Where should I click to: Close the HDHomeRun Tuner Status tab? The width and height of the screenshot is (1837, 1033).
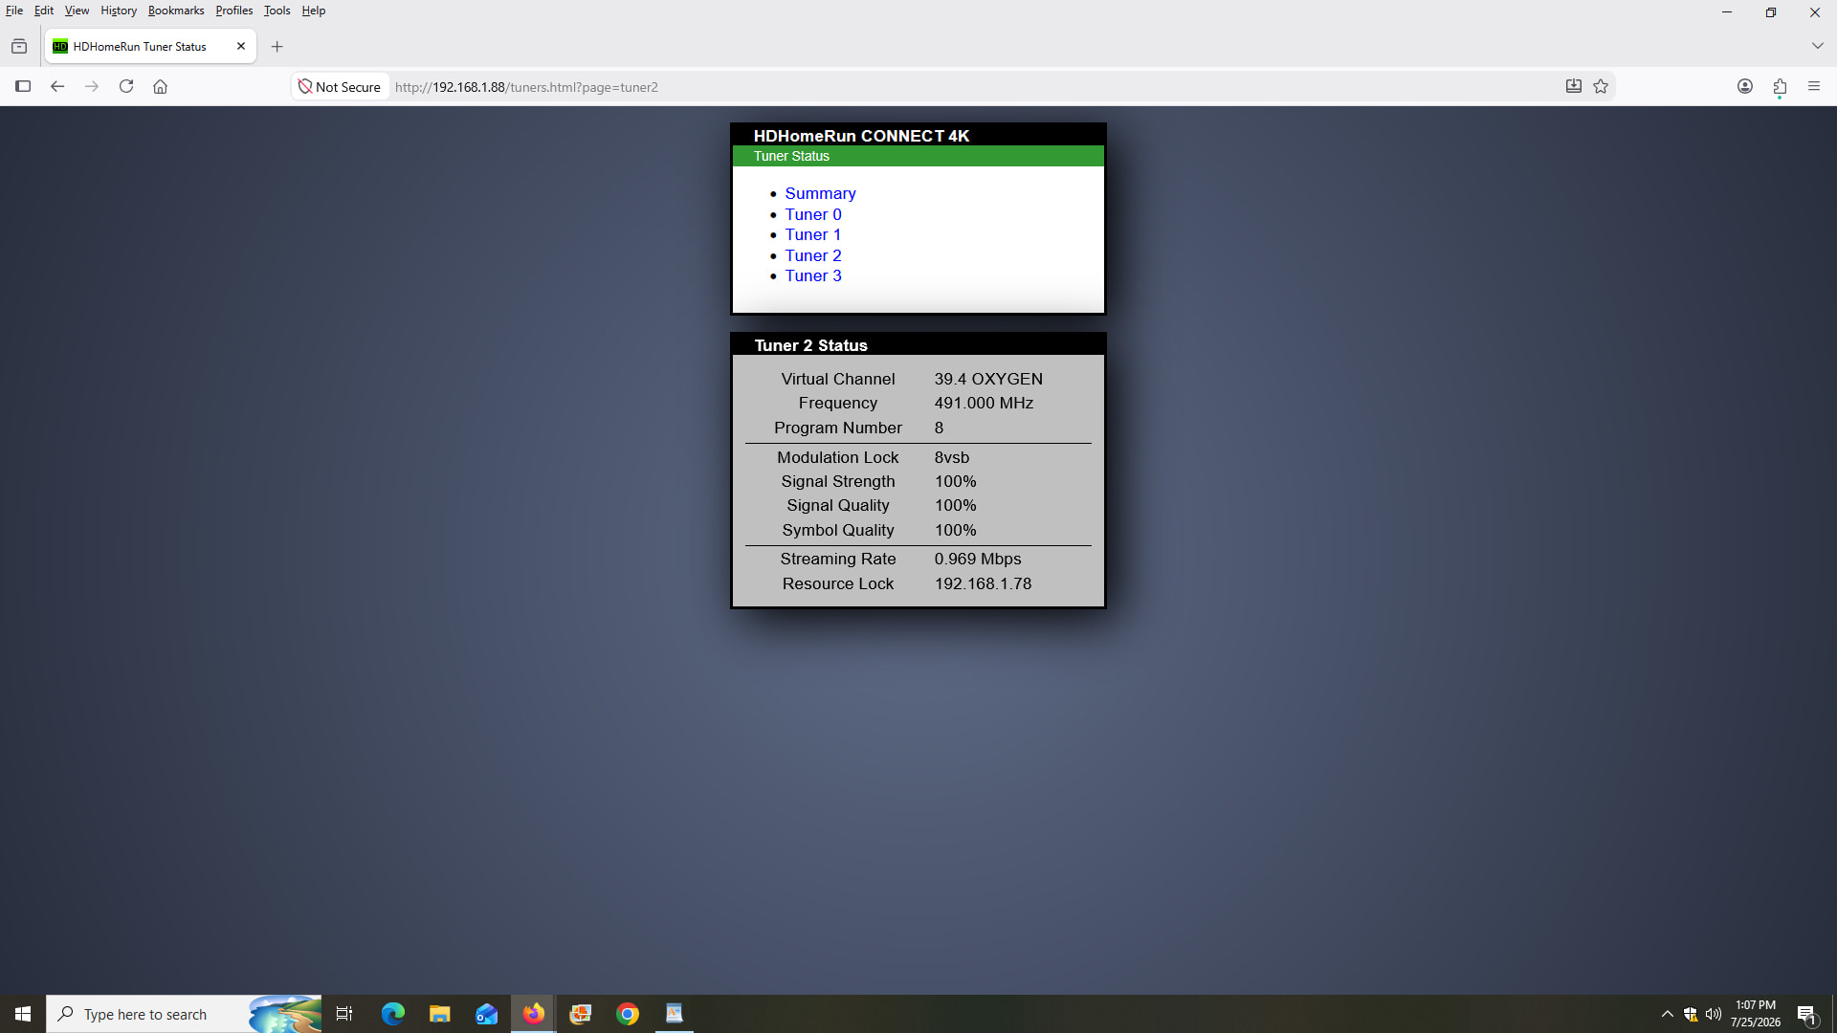(x=241, y=46)
